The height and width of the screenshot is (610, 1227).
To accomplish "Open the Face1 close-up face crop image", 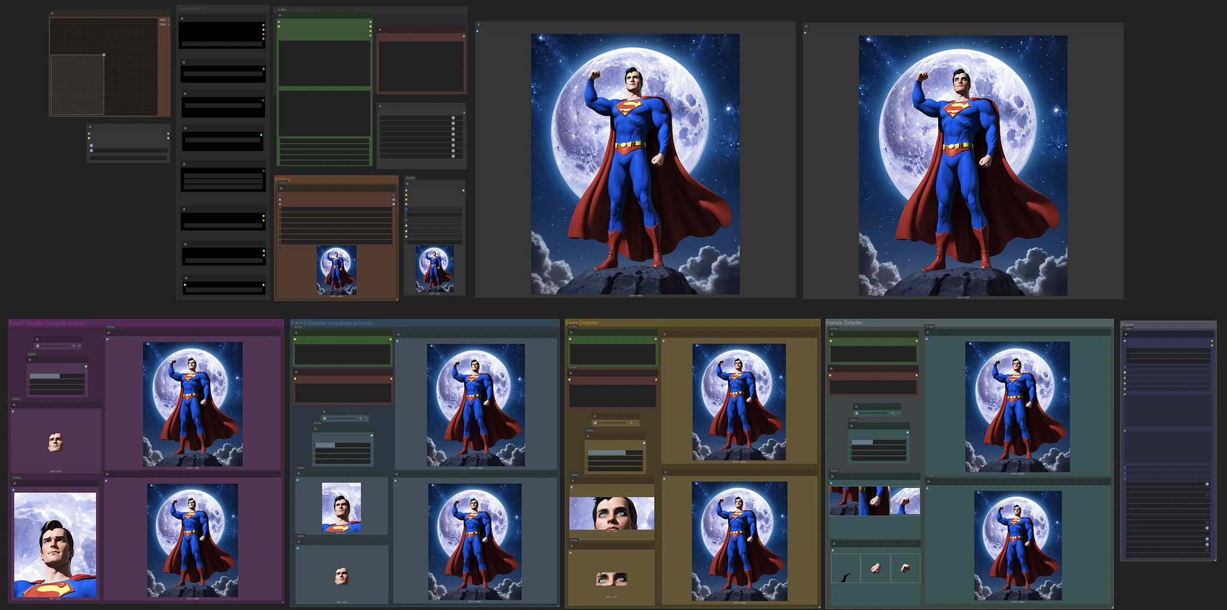I will point(55,545).
